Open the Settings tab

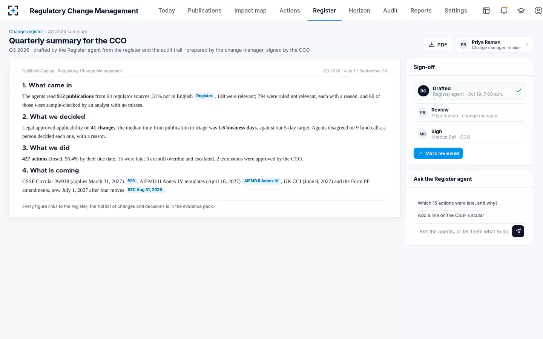456,11
